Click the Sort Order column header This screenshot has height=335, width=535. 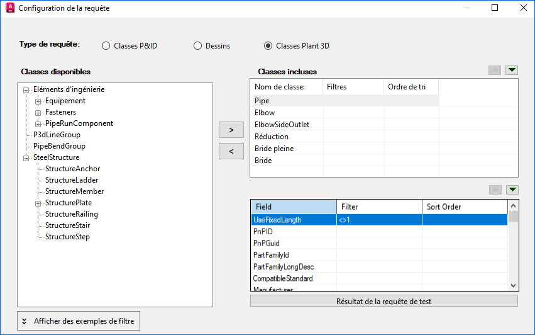pos(464,207)
